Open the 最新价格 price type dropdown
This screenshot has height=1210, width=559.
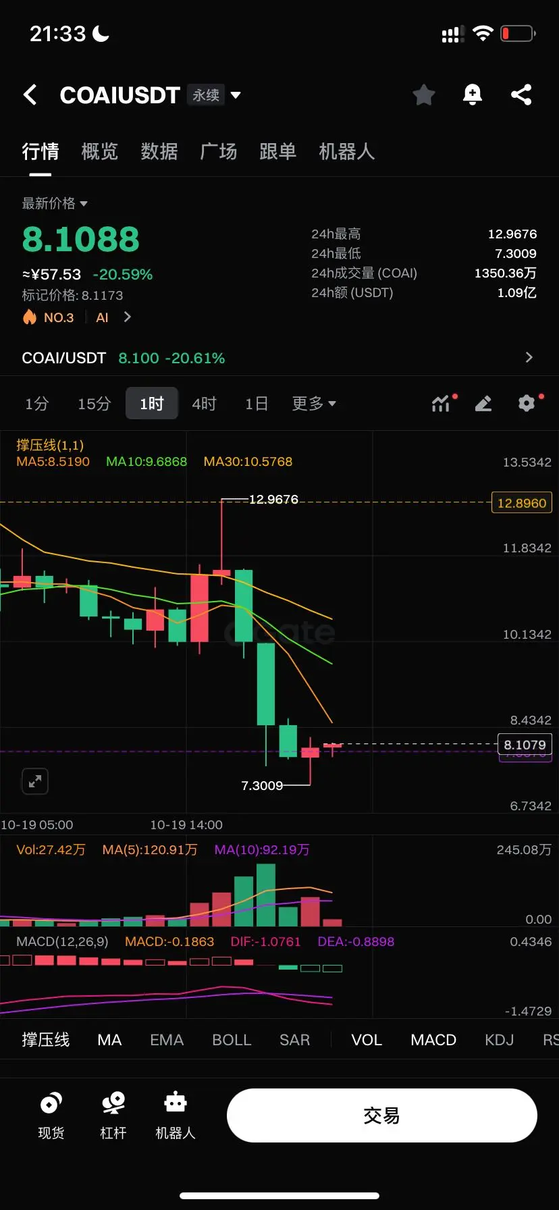coord(55,203)
